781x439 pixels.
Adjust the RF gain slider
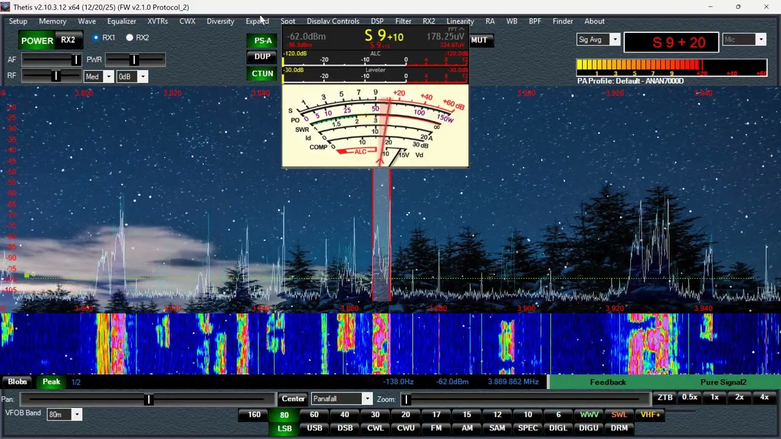52,76
